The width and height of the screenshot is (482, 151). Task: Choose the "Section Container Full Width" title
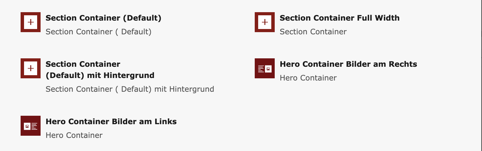[339, 18]
